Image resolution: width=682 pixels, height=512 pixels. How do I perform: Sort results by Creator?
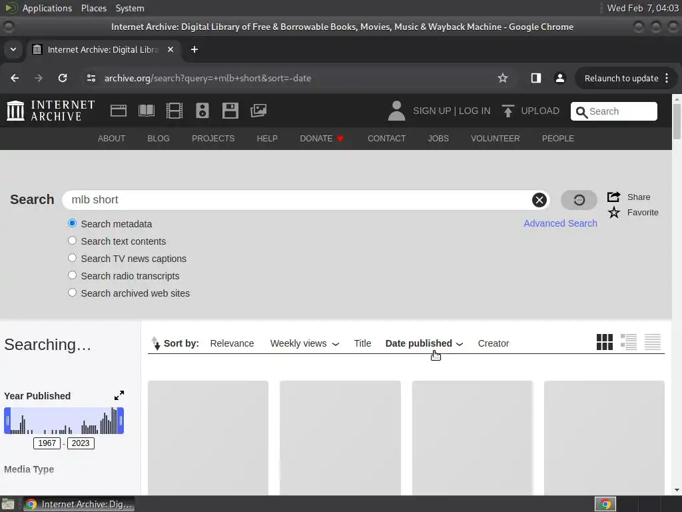(494, 343)
